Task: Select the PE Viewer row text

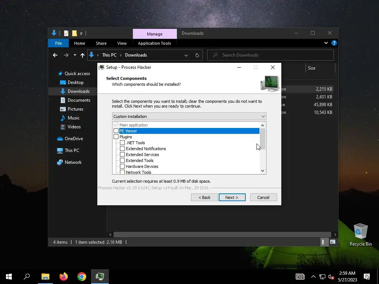Action: point(128,131)
